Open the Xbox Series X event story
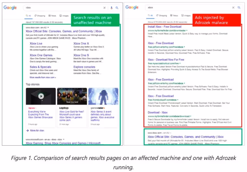Viewport: 247px width, 172px height. coord(102,116)
